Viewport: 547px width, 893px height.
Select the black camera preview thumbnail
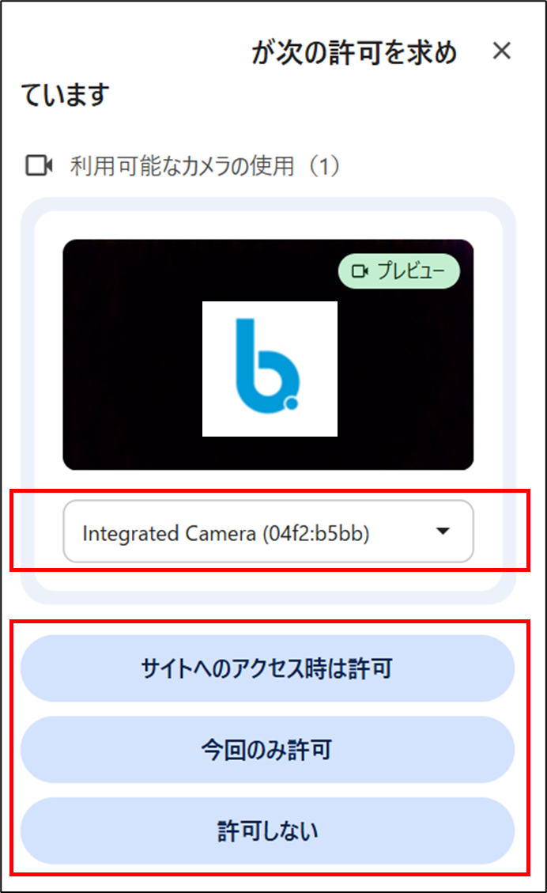268,355
